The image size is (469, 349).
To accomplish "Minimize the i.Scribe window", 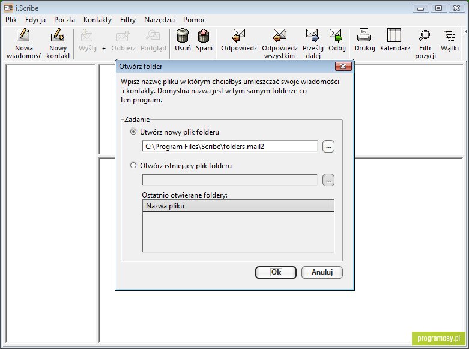I will pos(421,8).
